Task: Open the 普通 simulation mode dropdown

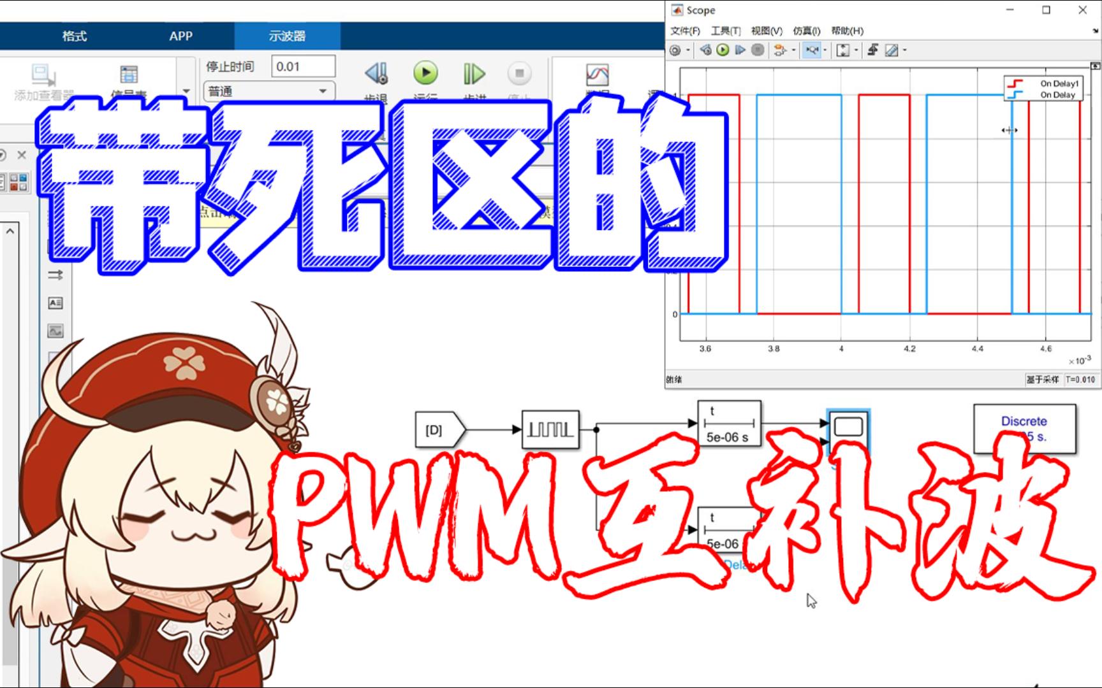Action: [269, 90]
